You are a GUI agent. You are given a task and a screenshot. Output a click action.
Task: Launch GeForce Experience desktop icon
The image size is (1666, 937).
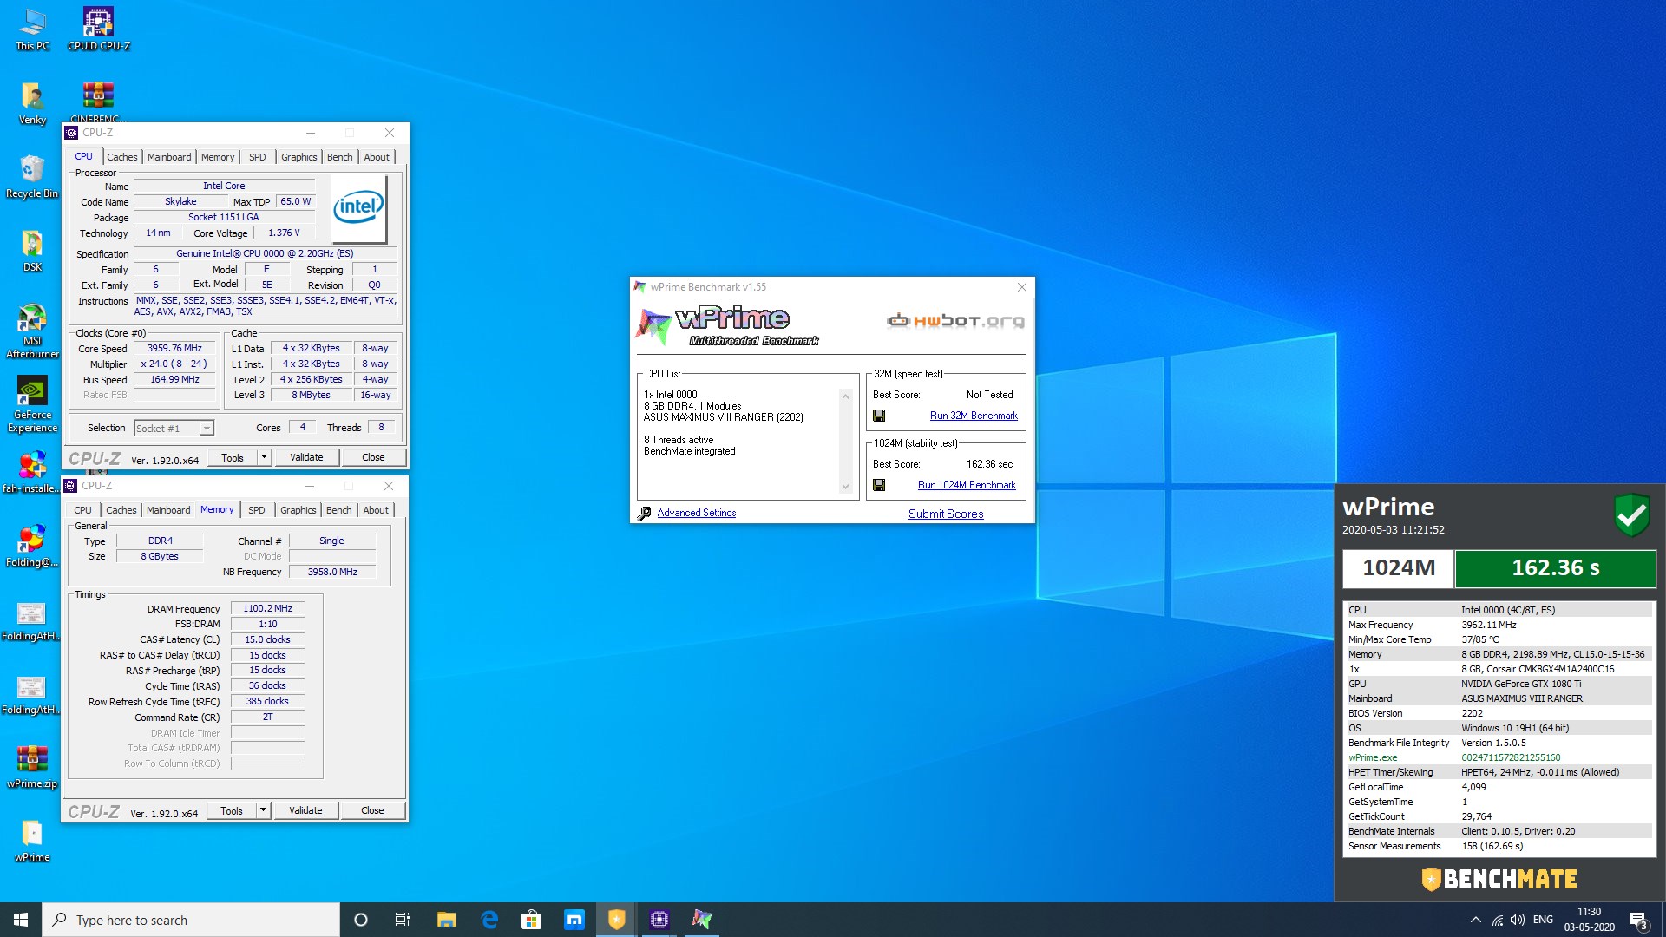32,404
